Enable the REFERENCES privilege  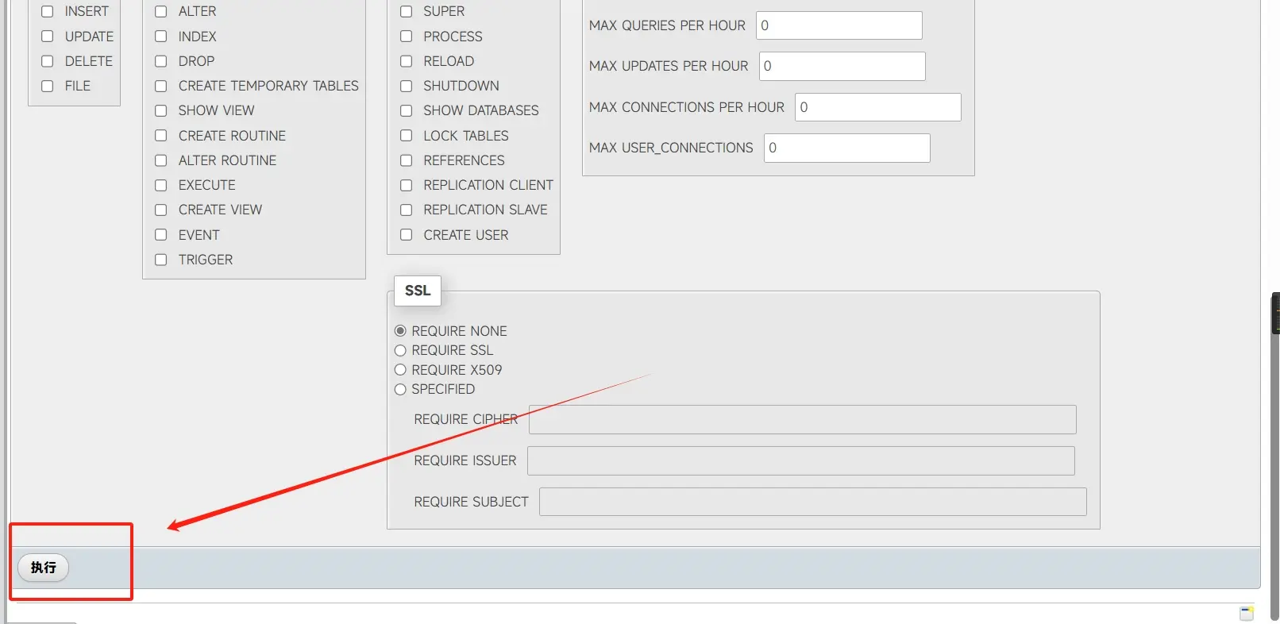407,160
